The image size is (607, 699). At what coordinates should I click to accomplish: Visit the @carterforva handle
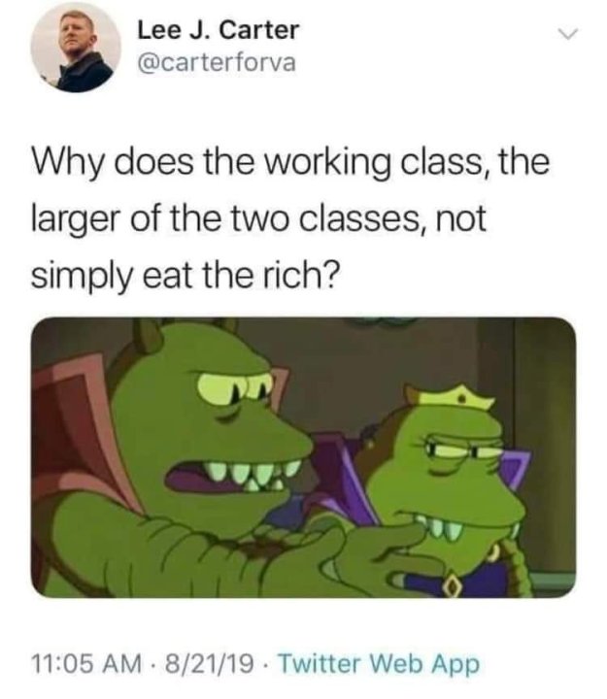coord(217,62)
